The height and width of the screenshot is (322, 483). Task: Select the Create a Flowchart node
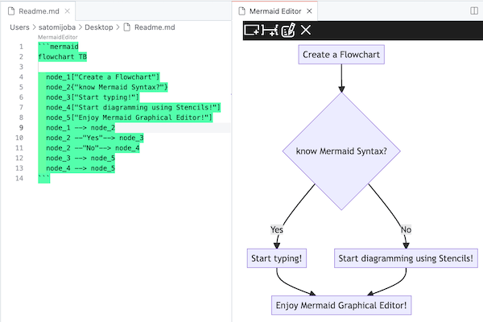(341, 55)
